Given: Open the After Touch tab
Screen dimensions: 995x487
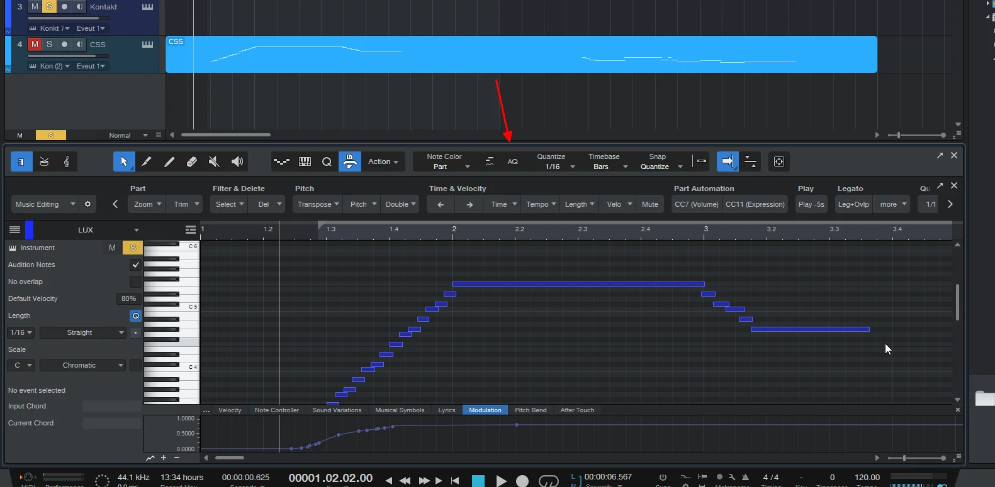Looking at the screenshot, I should [577, 410].
